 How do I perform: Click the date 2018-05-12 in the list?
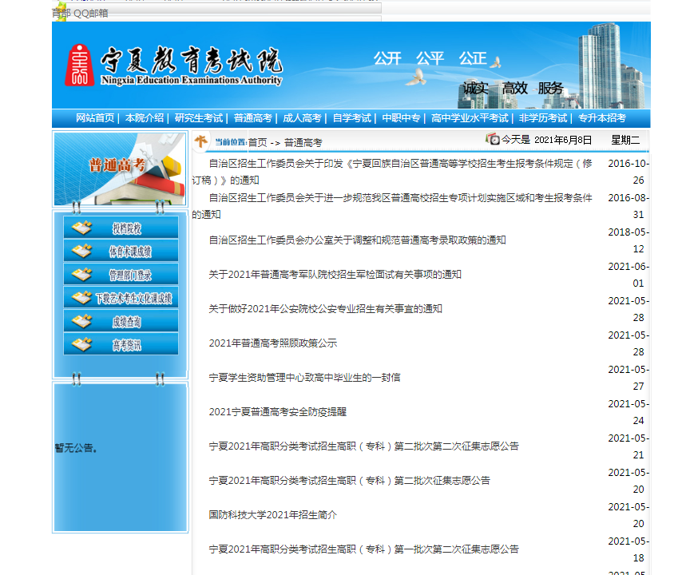click(x=629, y=240)
